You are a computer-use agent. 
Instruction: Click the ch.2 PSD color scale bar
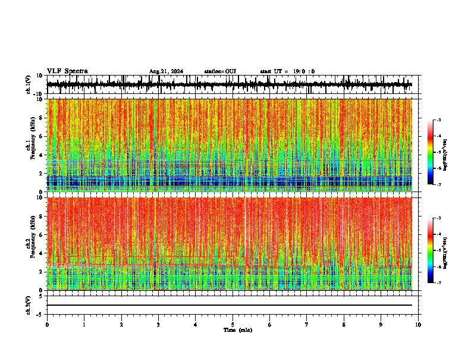[431, 250]
